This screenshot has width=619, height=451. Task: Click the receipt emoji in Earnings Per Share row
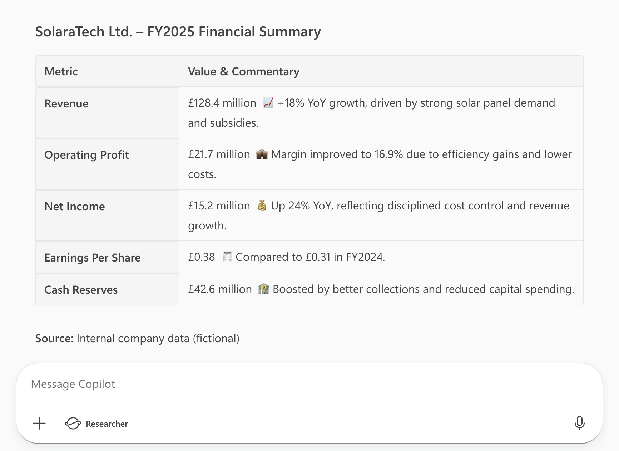click(227, 257)
